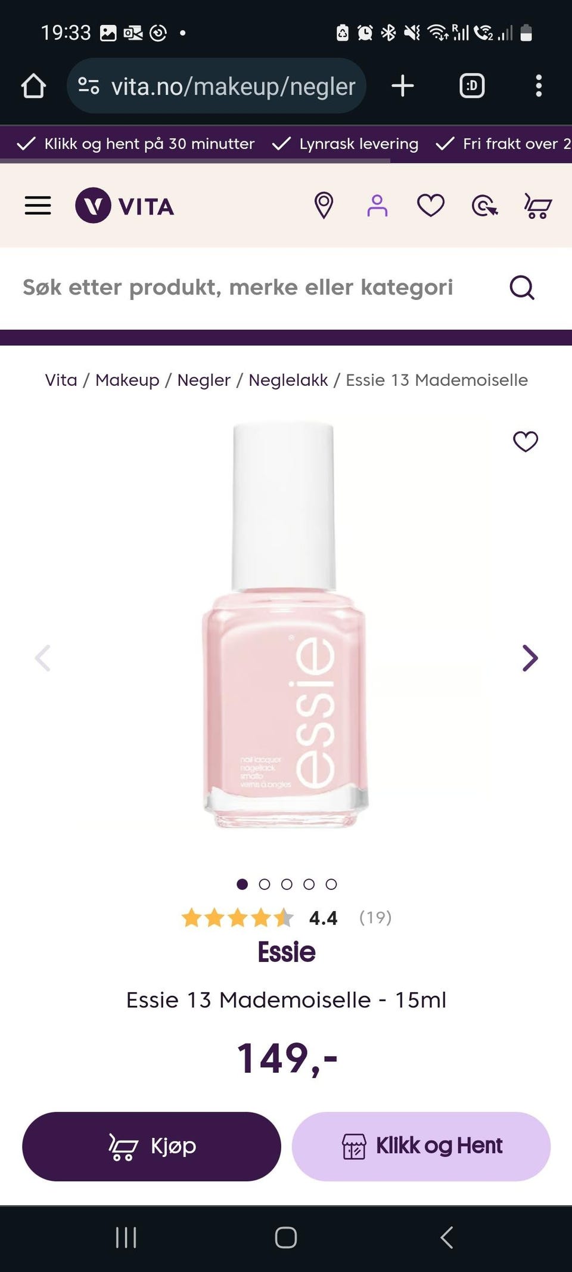Select the second image carousel dot

pyautogui.click(x=265, y=884)
